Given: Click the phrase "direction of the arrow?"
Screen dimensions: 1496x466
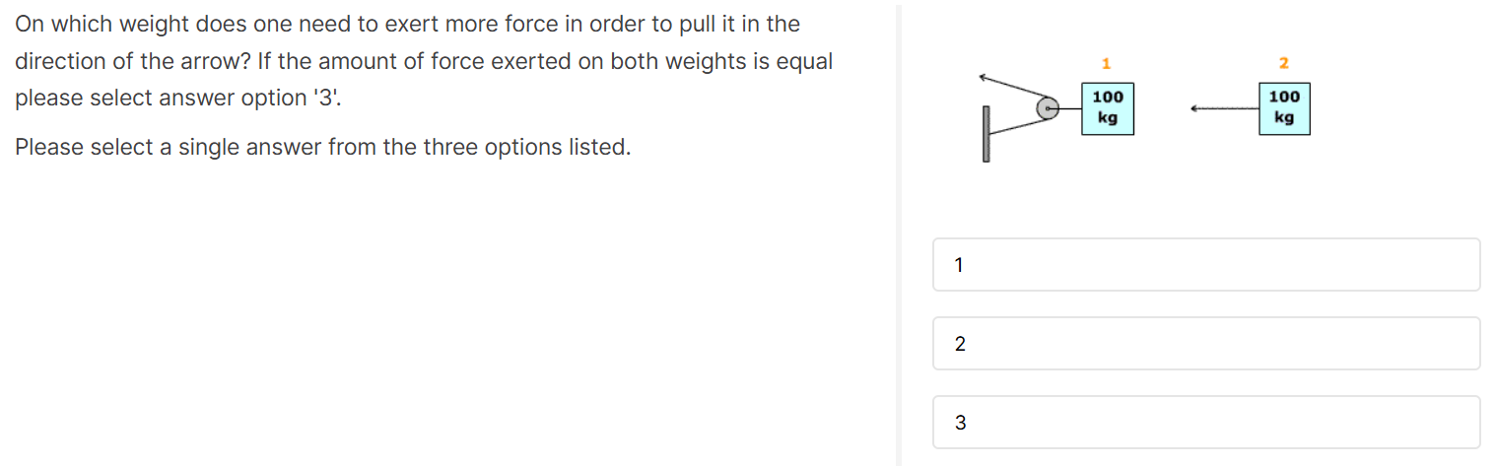Looking at the screenshot, I should [132, 61].
